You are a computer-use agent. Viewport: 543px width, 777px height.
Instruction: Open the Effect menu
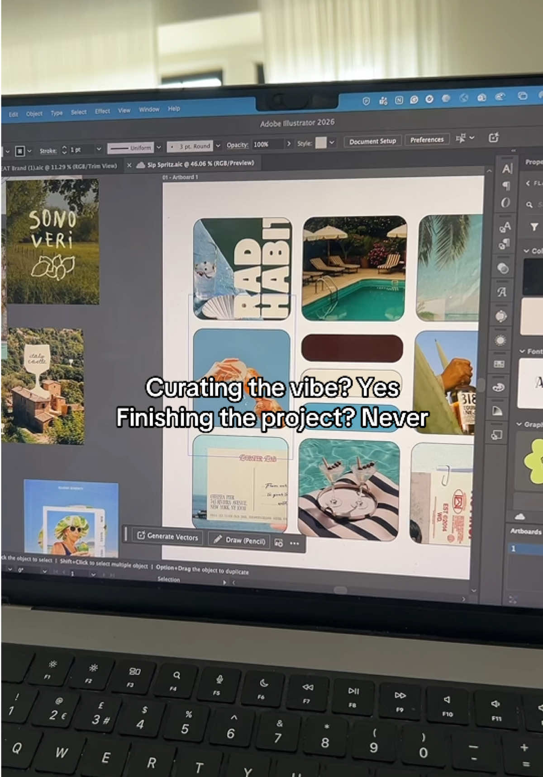click(102, 111)
